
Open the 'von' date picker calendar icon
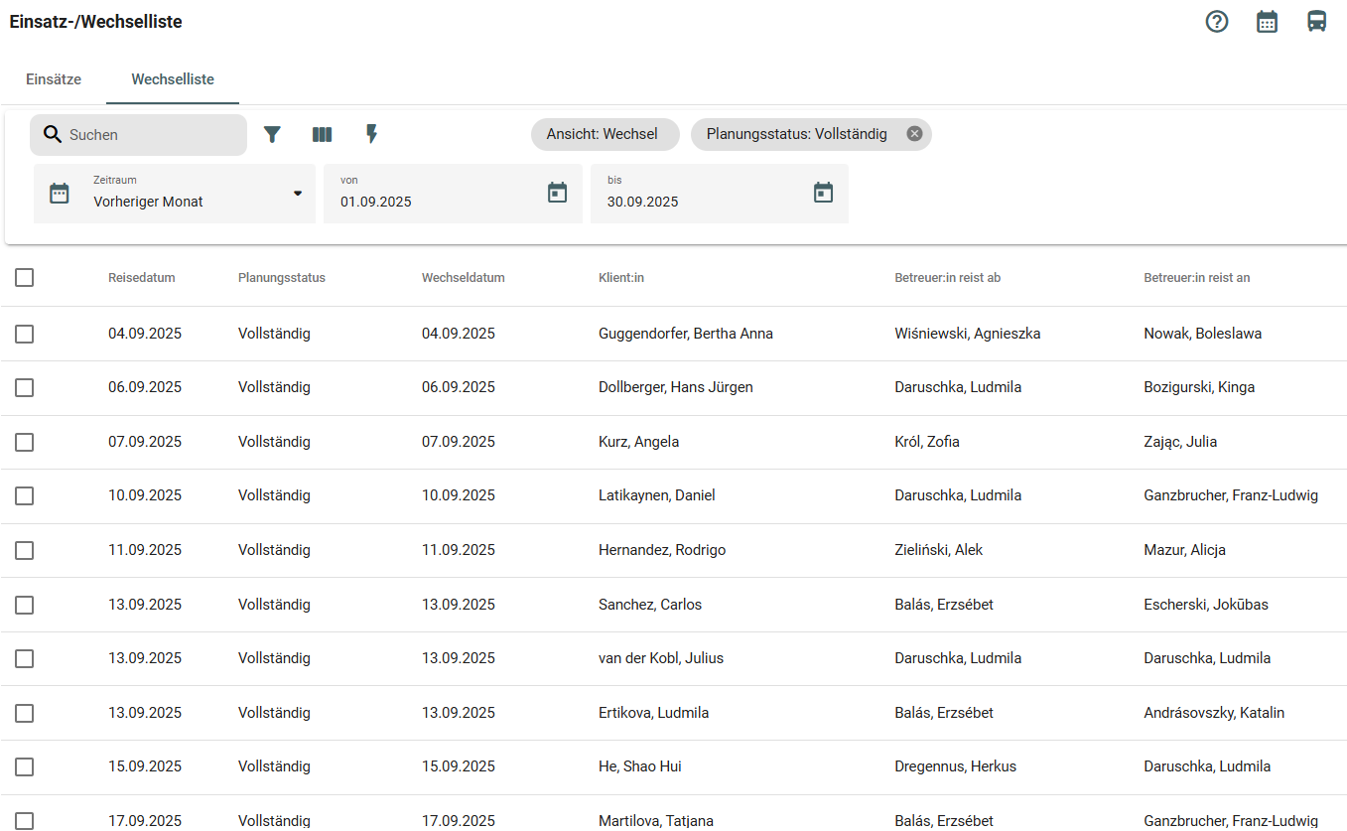557,193
